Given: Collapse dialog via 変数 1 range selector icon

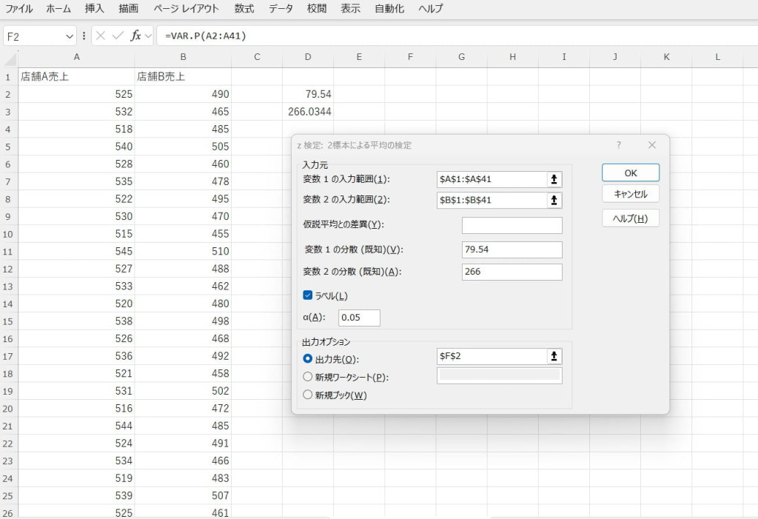Looking at the screenshot, I should click(x=554, y=179).
